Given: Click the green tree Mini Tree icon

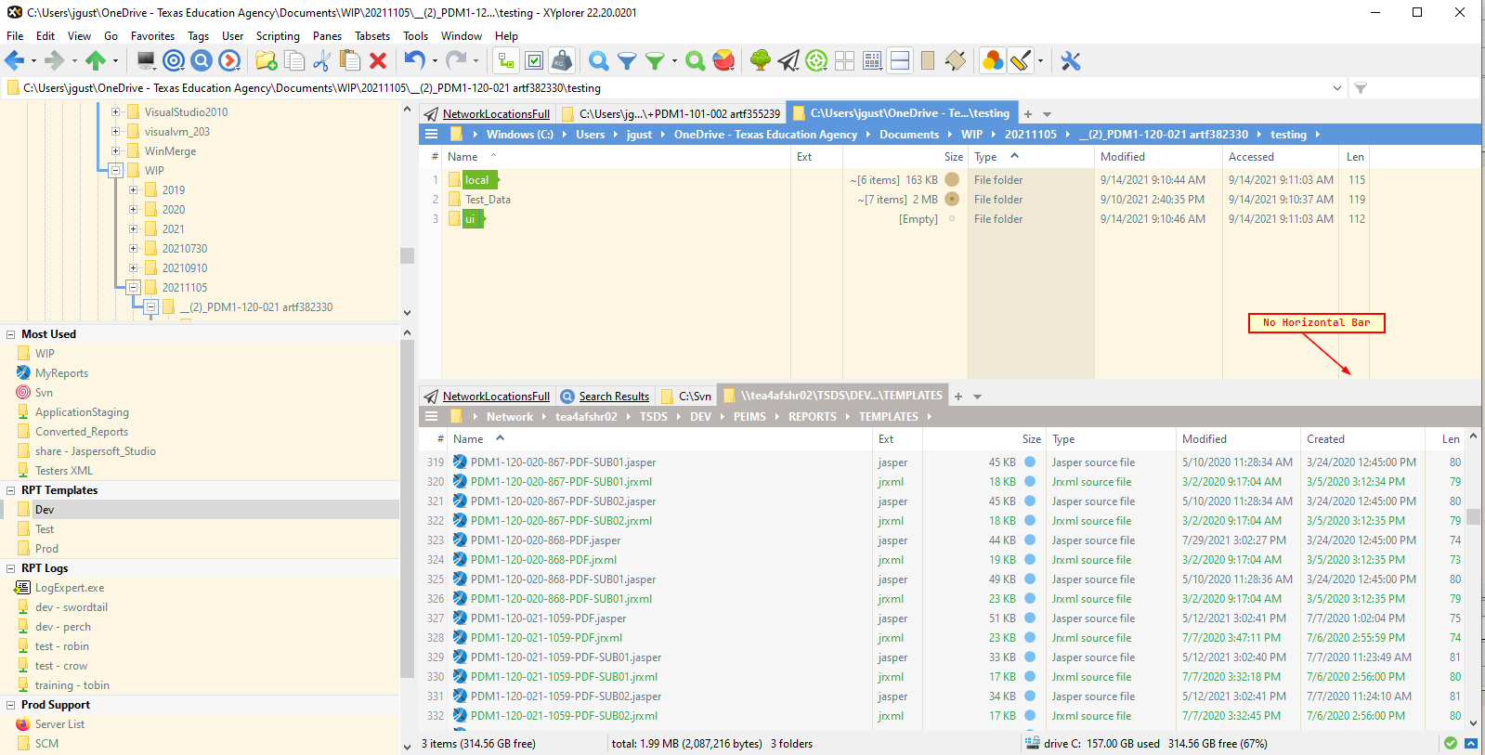Looking at the screenshot, I should click(x=761, y=61).
